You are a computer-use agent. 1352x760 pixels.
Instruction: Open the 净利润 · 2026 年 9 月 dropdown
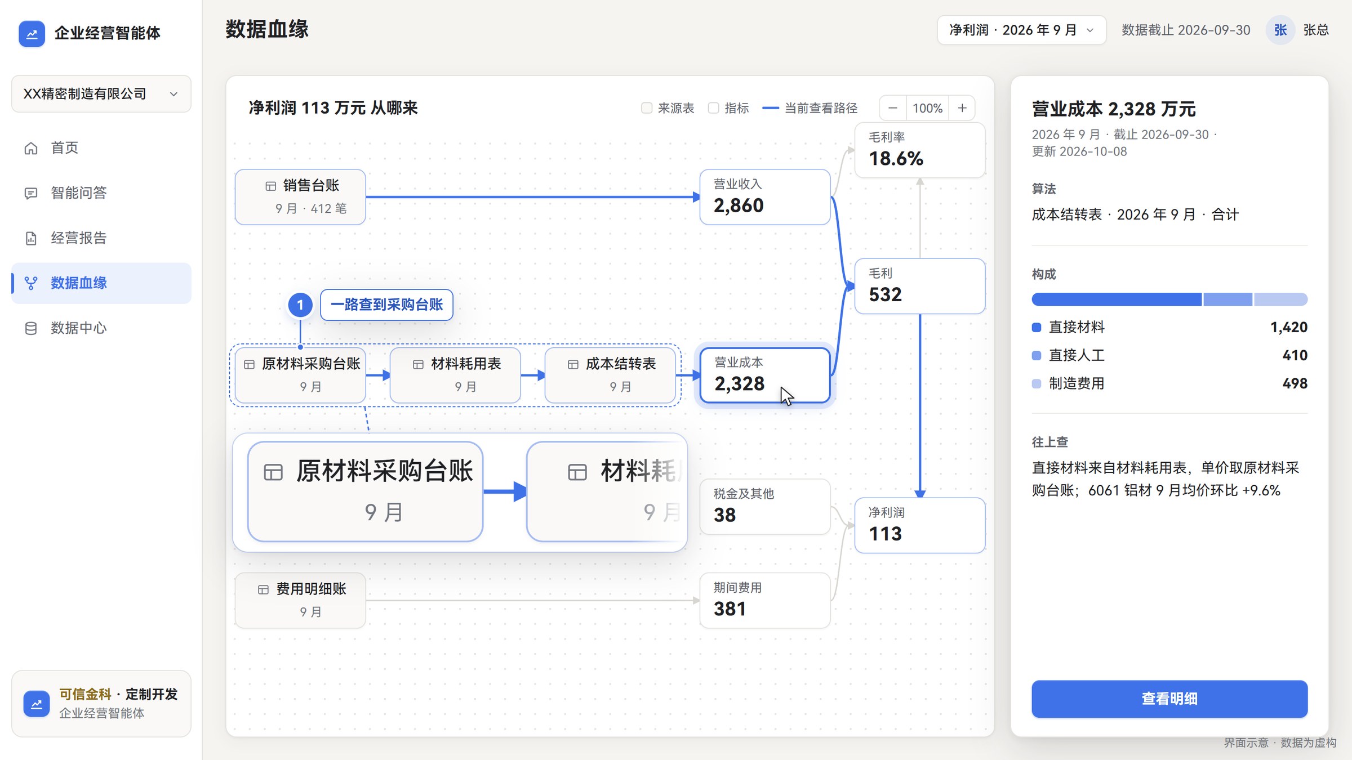[1021, 30]
